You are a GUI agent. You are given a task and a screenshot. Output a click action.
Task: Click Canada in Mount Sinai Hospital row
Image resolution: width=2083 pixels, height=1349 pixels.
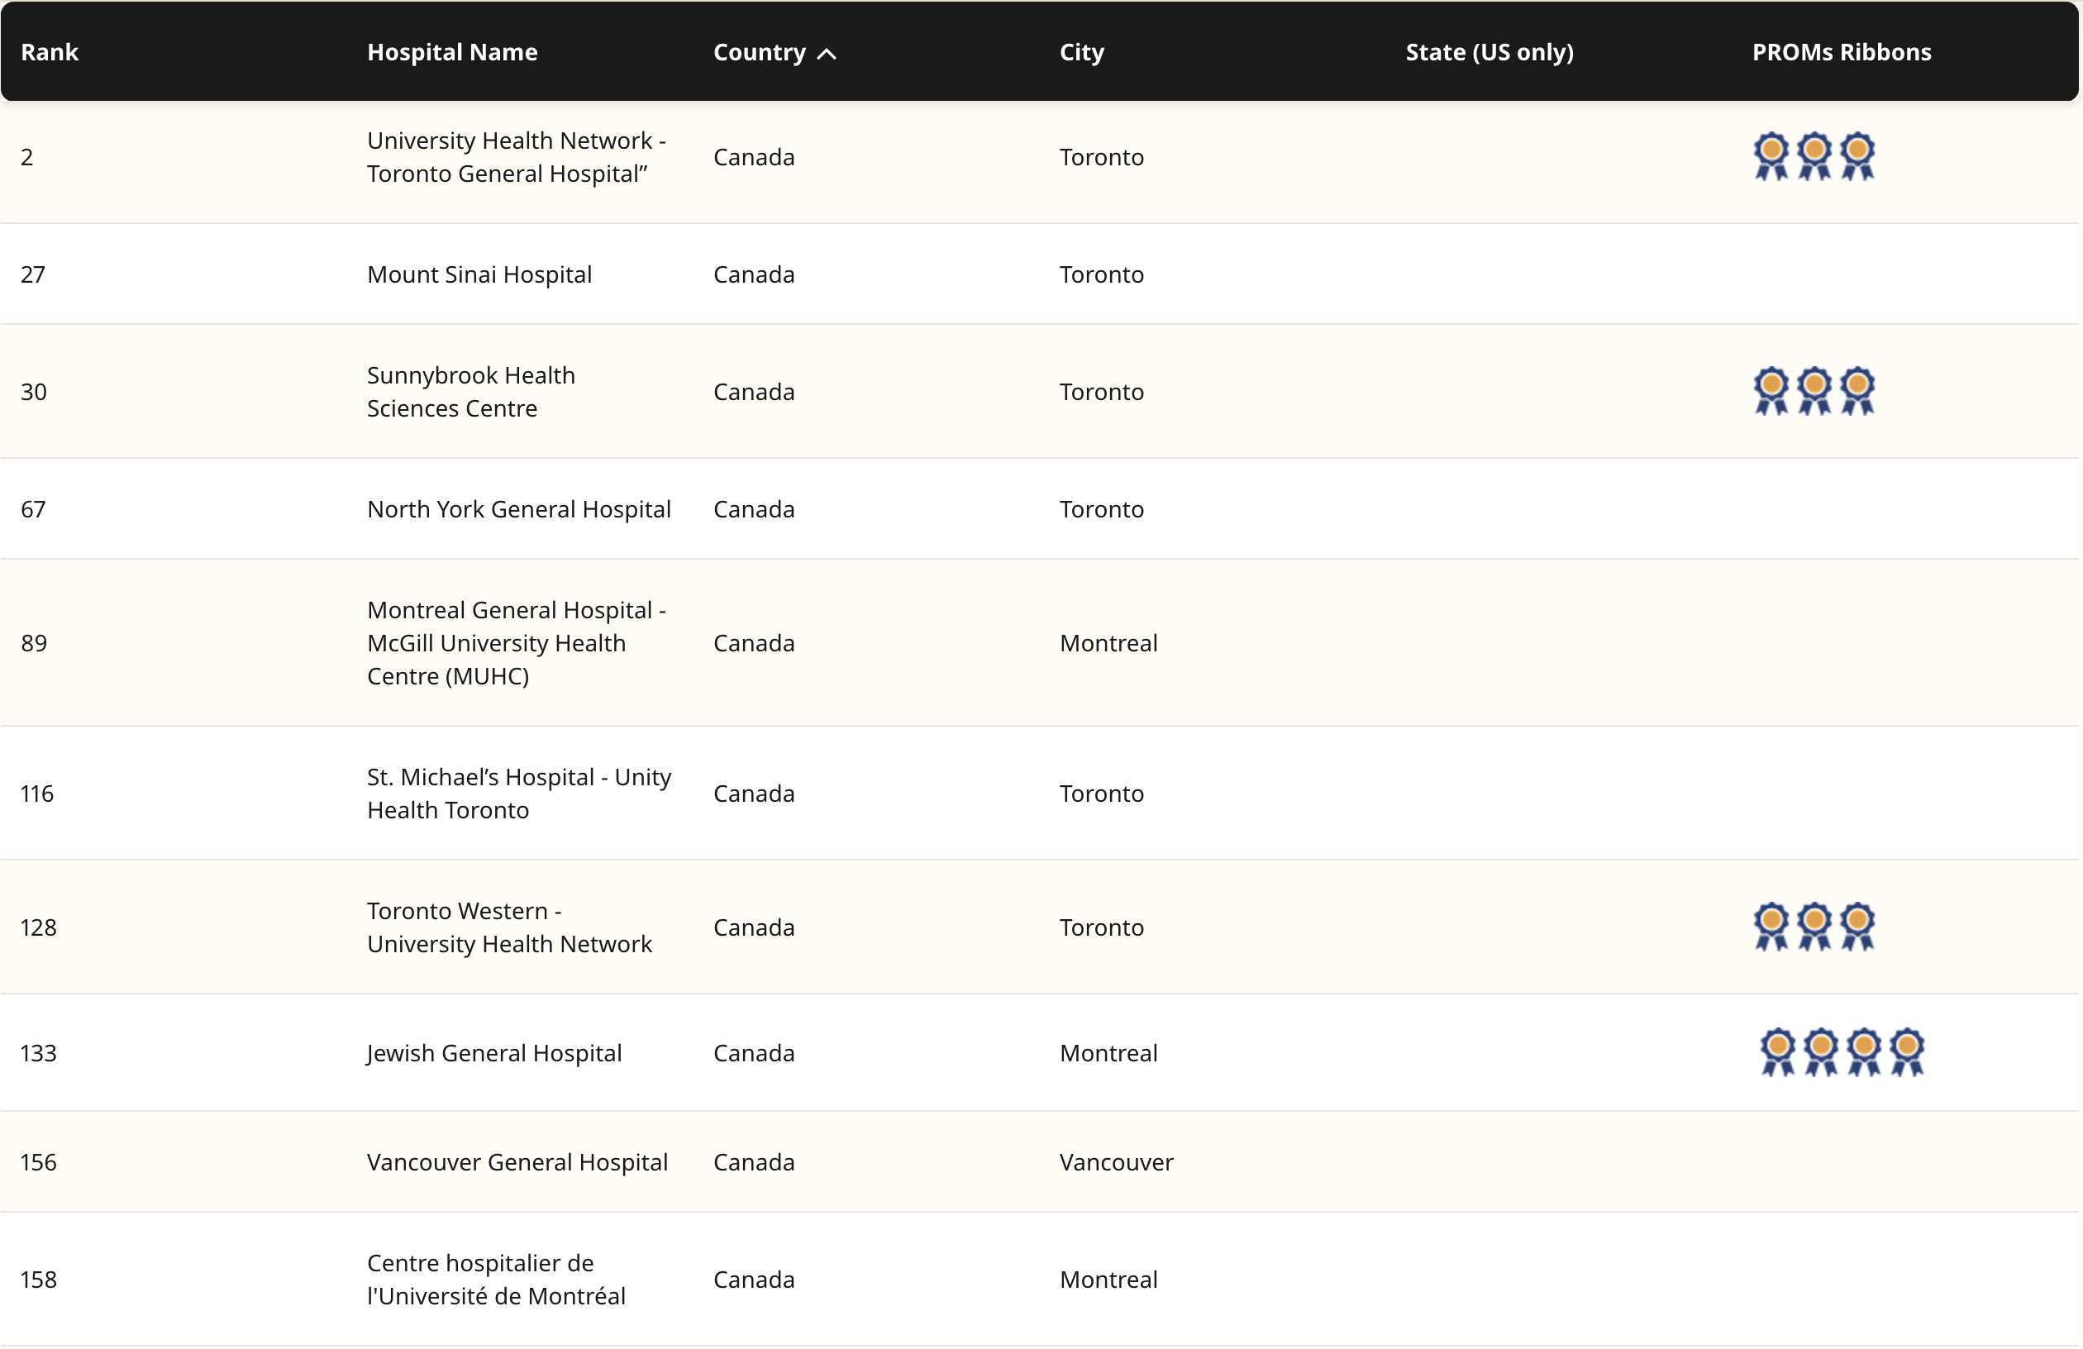tap(755, 274)
